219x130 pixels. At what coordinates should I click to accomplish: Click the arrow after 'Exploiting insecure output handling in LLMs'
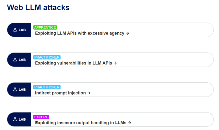point(129,123)
